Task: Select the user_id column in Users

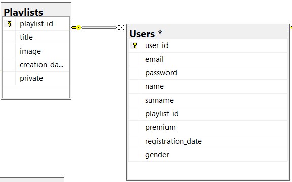Action: pyautogui.click(x=208, y=45)
